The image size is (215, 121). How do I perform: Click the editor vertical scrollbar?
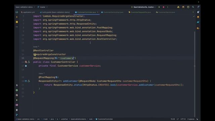195,74
